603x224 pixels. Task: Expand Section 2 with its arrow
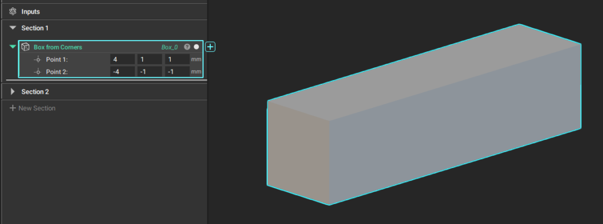coord(13,91)
